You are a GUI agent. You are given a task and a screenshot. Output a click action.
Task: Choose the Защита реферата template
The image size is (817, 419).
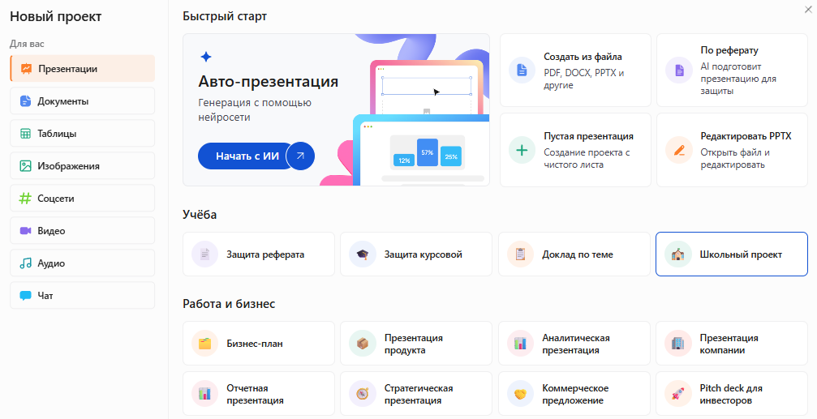[259, 254]
